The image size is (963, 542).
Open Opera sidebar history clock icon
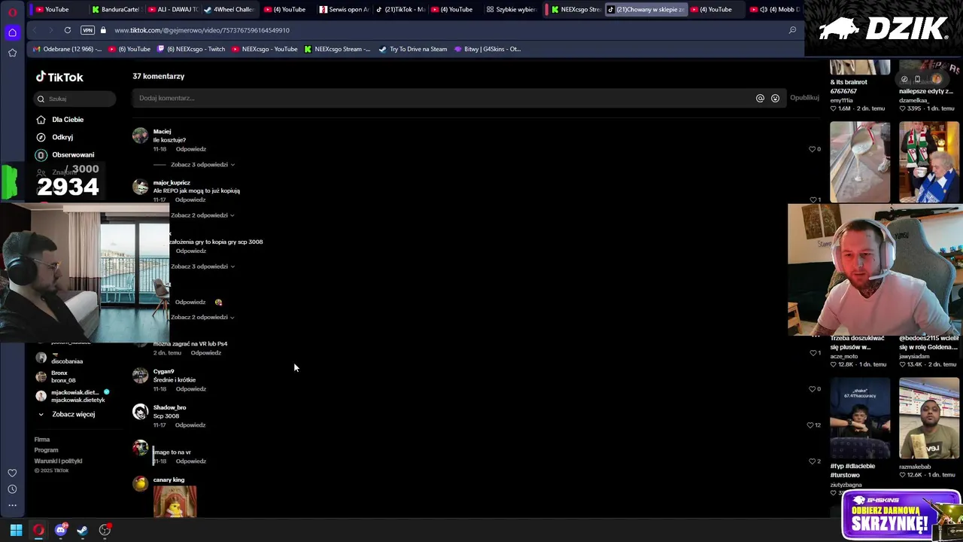click(12, 489)
